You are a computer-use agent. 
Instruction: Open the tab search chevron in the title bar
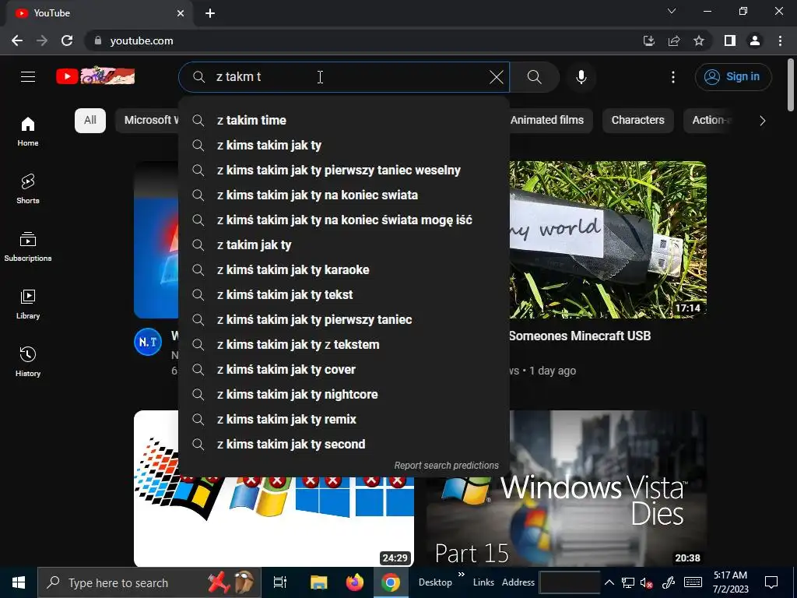(x=672, y=11)
